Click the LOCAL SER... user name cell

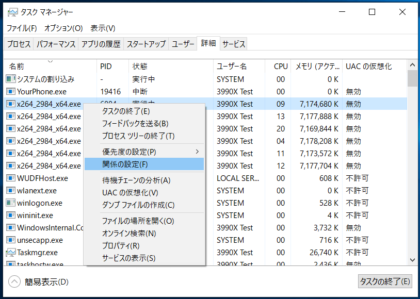click(x=238, y=178)
